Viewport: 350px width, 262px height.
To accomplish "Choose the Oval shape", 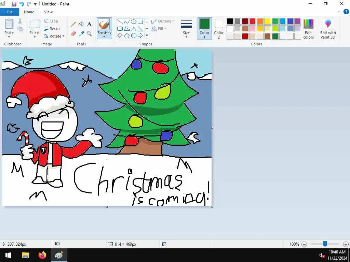I will tap(134, 22).
